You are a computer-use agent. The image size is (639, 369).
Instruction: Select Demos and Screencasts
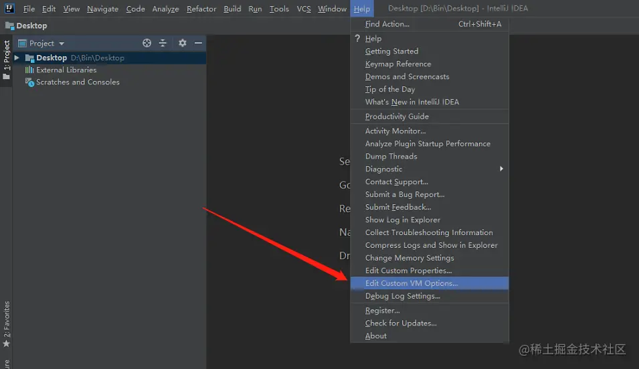pos(430,76)
